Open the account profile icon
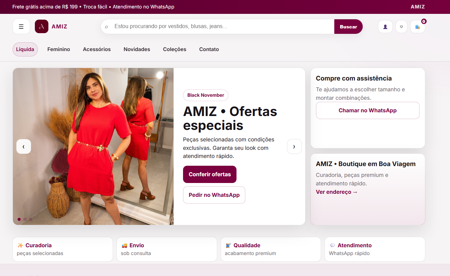This screenshot has height=276, width=450. (x=385, y=26)
